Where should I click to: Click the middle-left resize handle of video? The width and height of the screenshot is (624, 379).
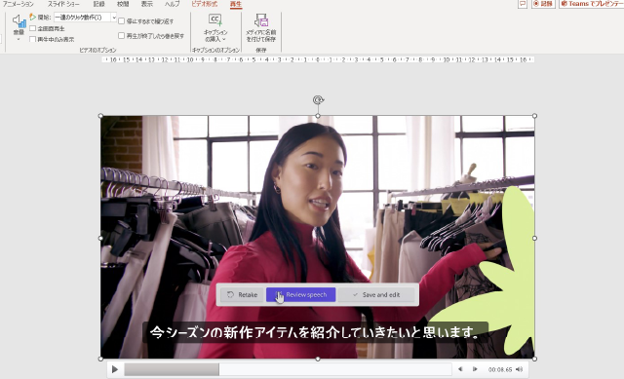100,238
